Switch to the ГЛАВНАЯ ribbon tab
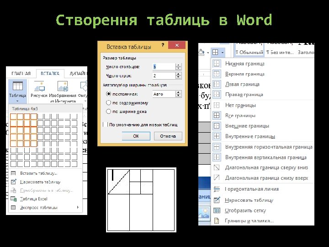329x247 pixels. click(x=21, y=74)
